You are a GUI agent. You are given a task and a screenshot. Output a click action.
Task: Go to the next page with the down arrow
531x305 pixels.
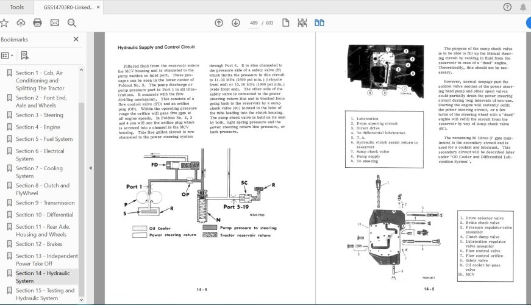point(236,23)
